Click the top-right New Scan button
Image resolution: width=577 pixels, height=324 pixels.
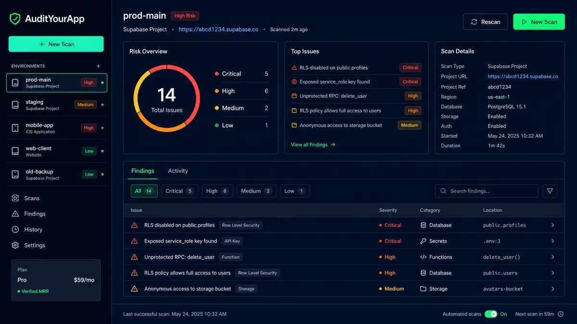(539, 22)
